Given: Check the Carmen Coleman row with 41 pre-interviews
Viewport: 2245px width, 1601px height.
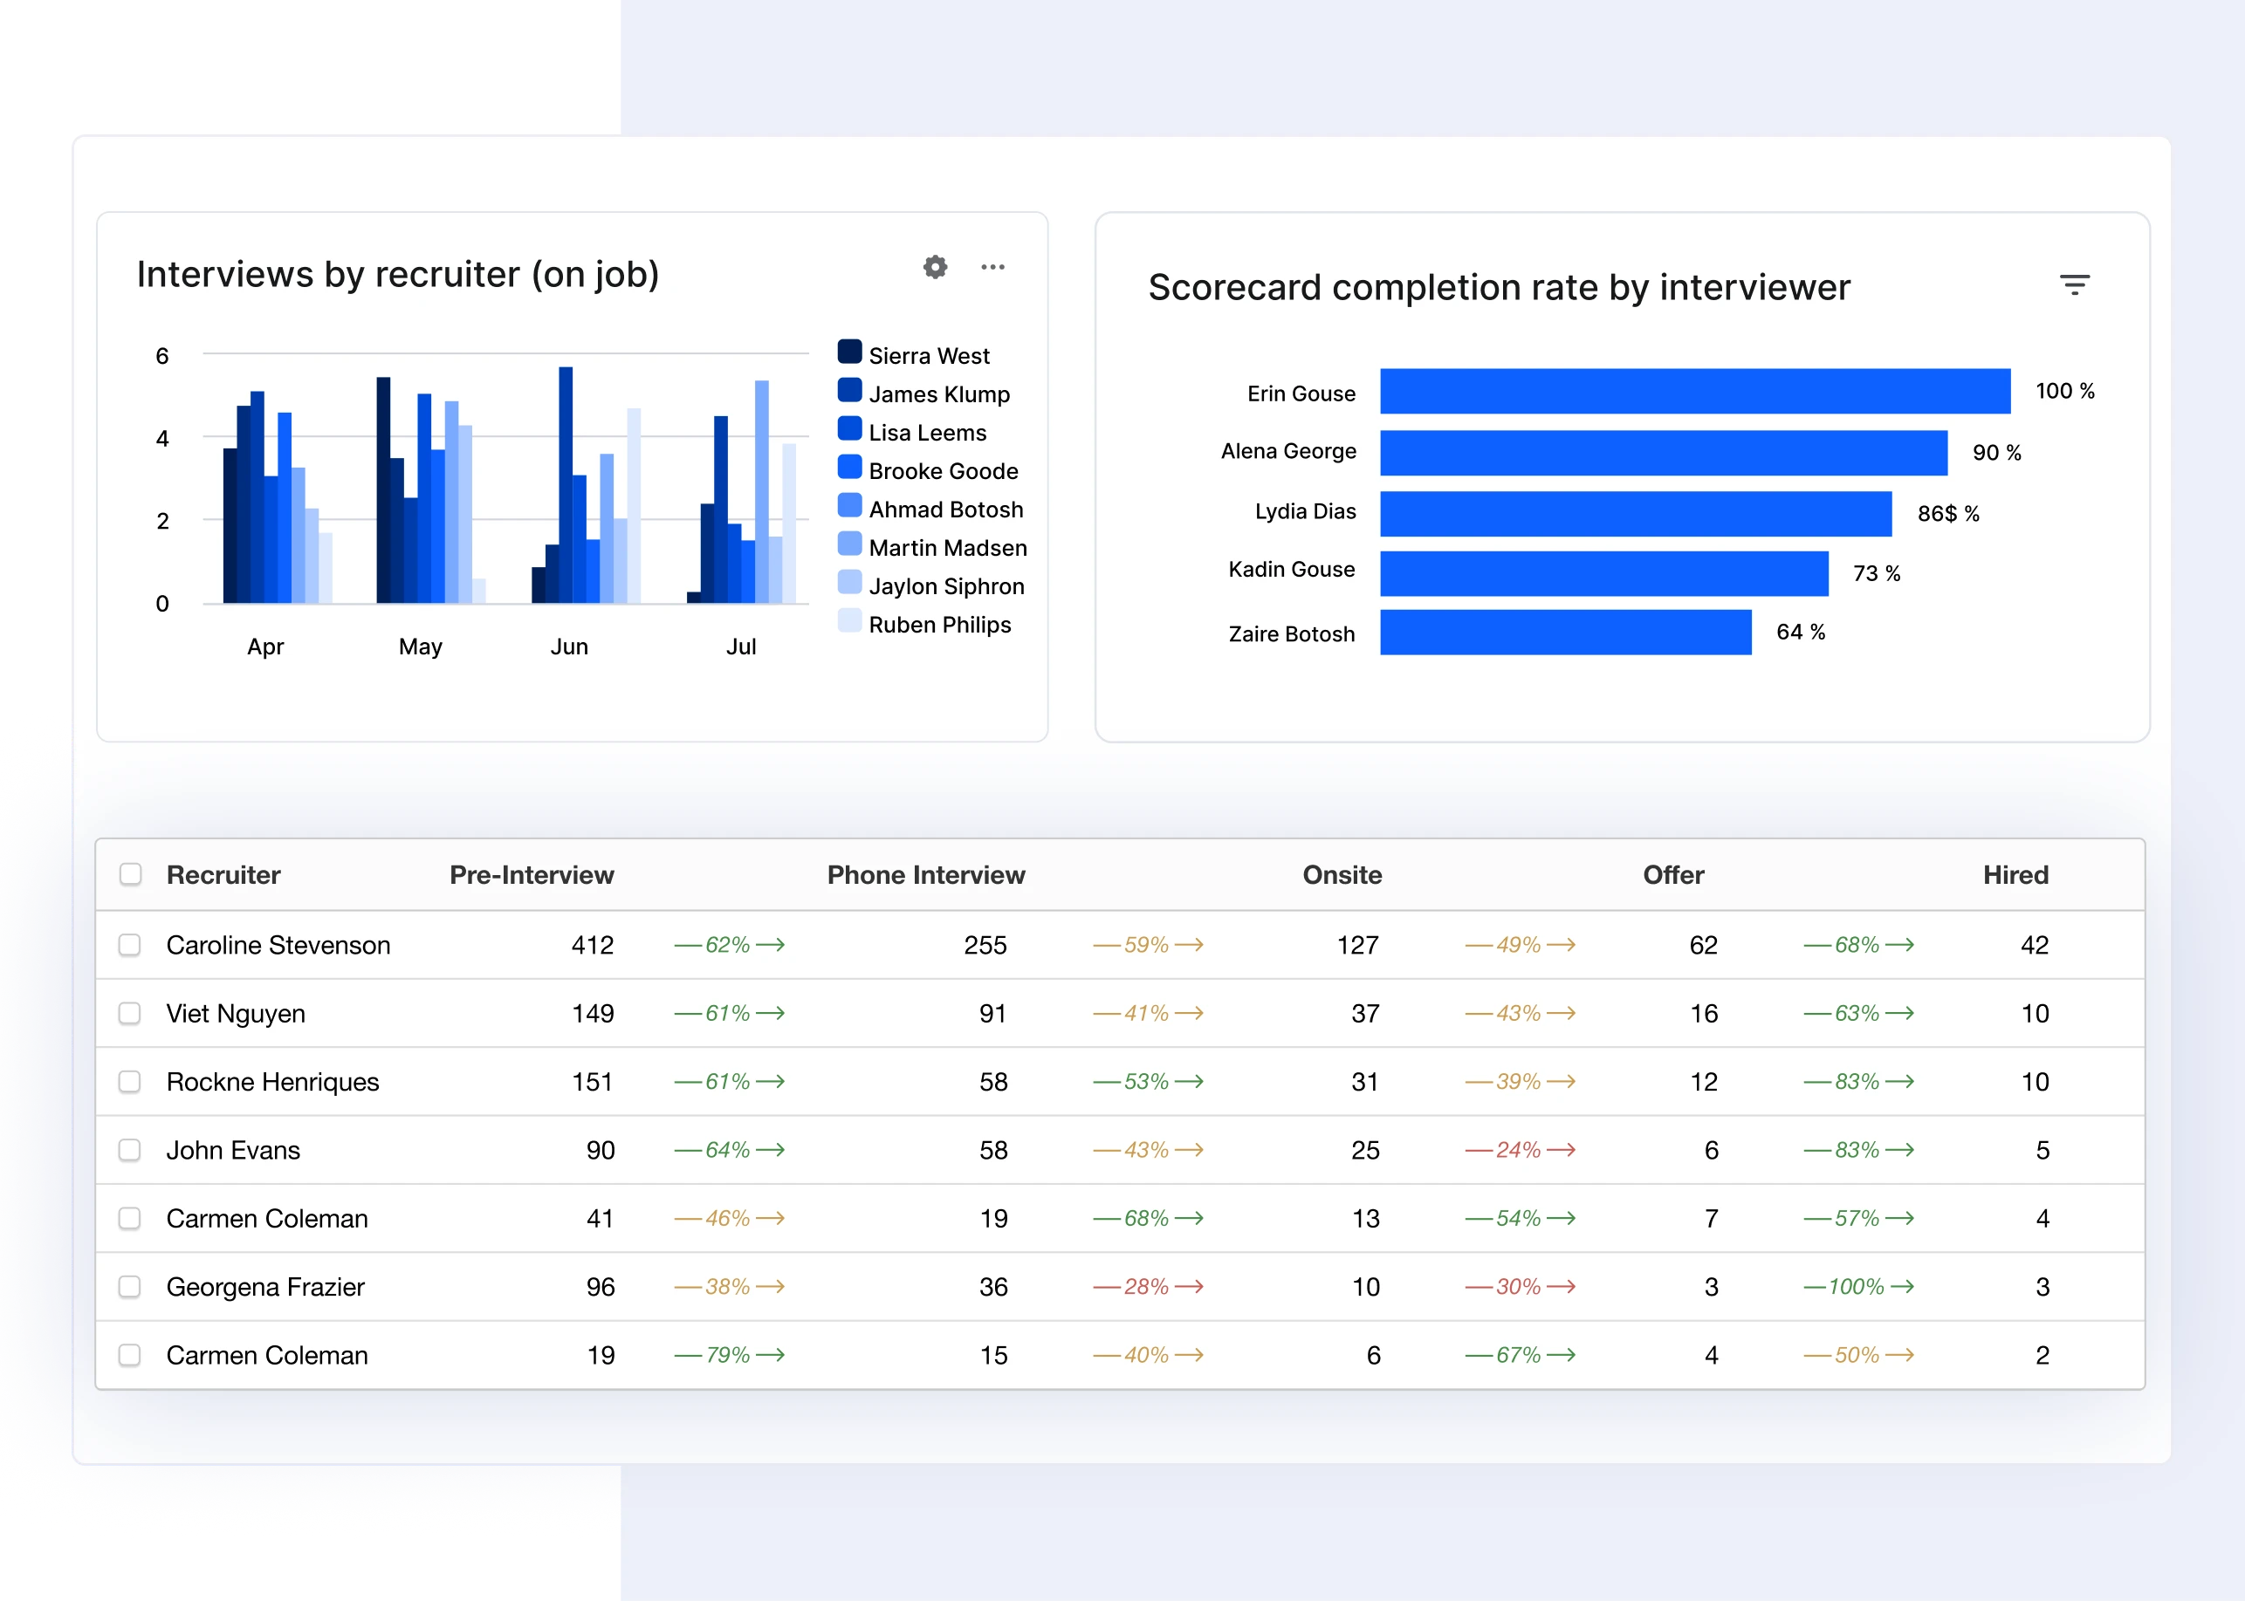Looking at the screenshot, I should point(129,1219).
